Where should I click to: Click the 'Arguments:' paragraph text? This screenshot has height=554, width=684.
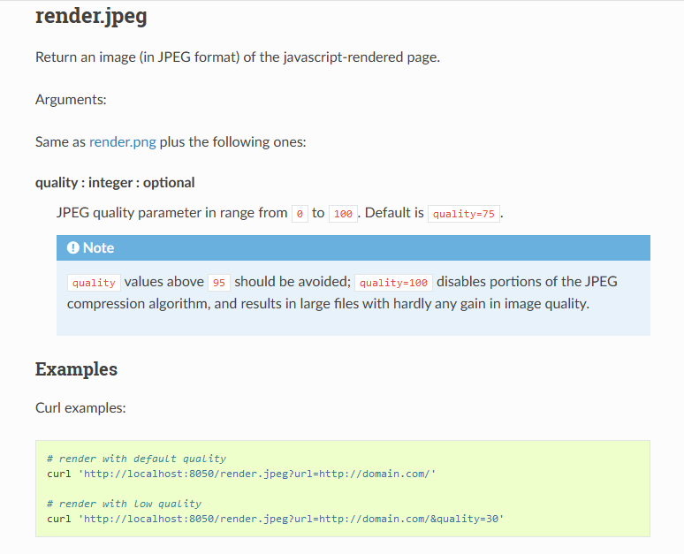click(x=71, y=100)
